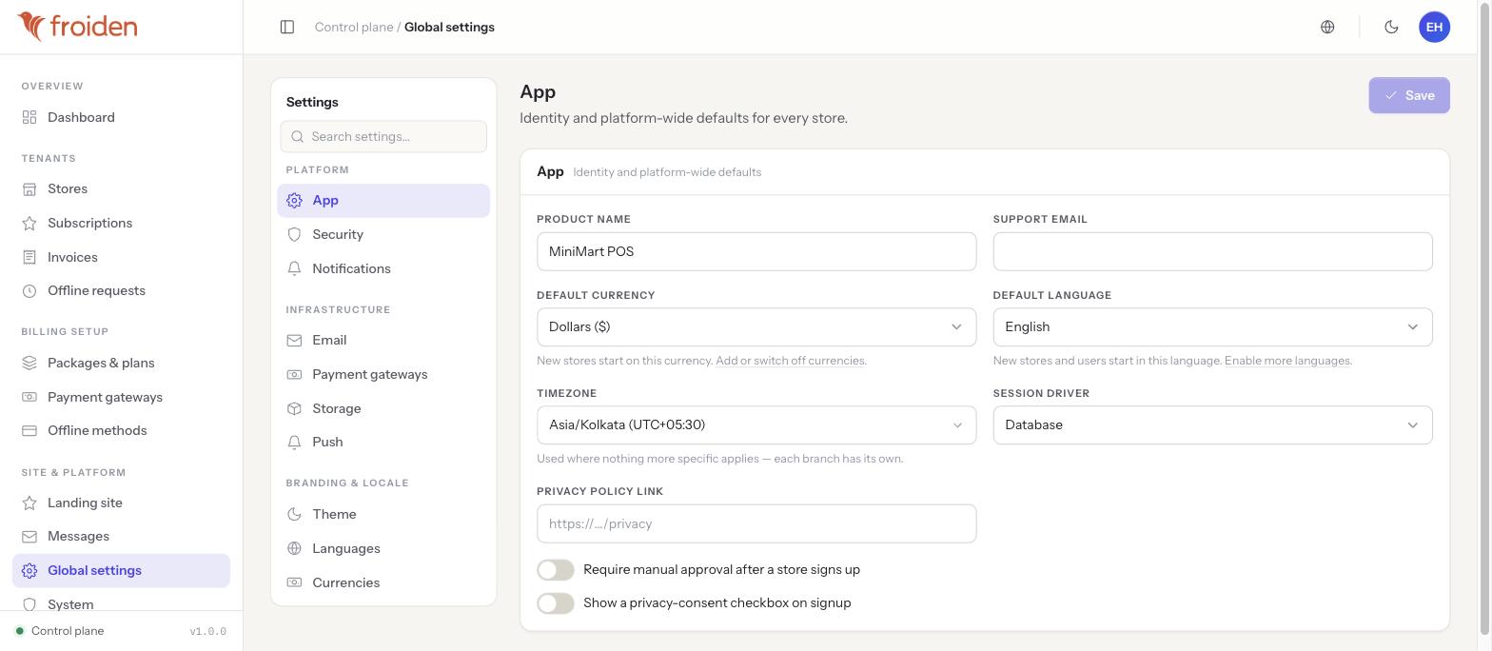Viewport: 1492px width, 651px height.
Task: Open Subscriptions in sidebar
Action: click(121, 223)
